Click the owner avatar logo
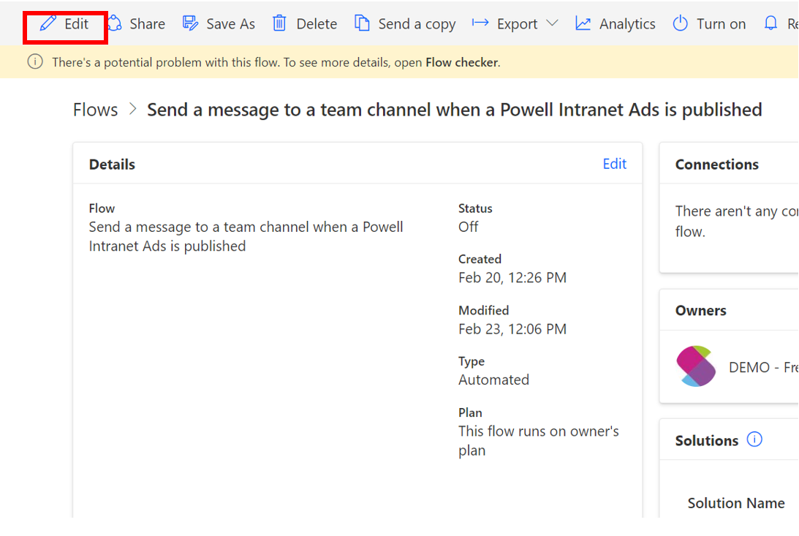This screenshot has height=536, width=799. coord(696,366)
